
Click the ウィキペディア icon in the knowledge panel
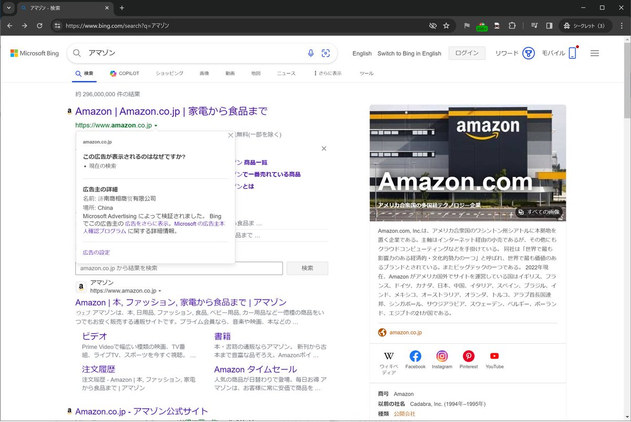(389, 357)
